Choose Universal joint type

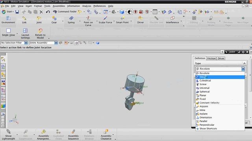pos(220,88)
